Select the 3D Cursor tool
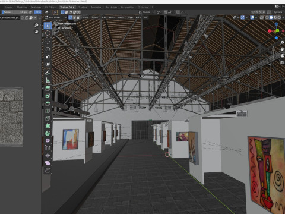The height and width of the screenshot is (214, 285). point(47,33)
